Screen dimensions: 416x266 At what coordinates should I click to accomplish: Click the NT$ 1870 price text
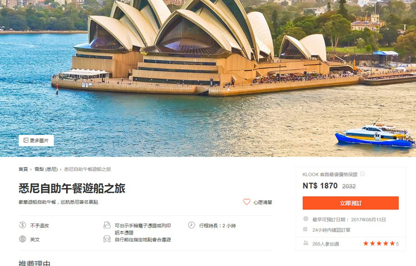pos(320,186)
